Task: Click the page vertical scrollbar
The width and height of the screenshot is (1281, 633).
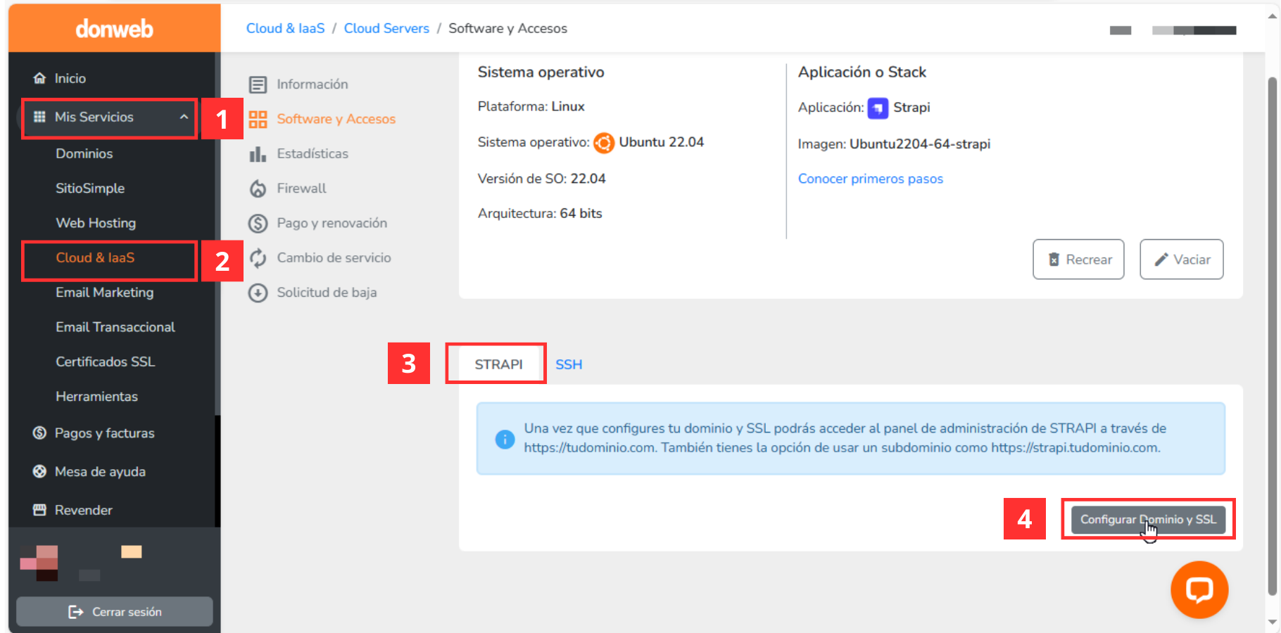Action: click(x=1272, y=336)
